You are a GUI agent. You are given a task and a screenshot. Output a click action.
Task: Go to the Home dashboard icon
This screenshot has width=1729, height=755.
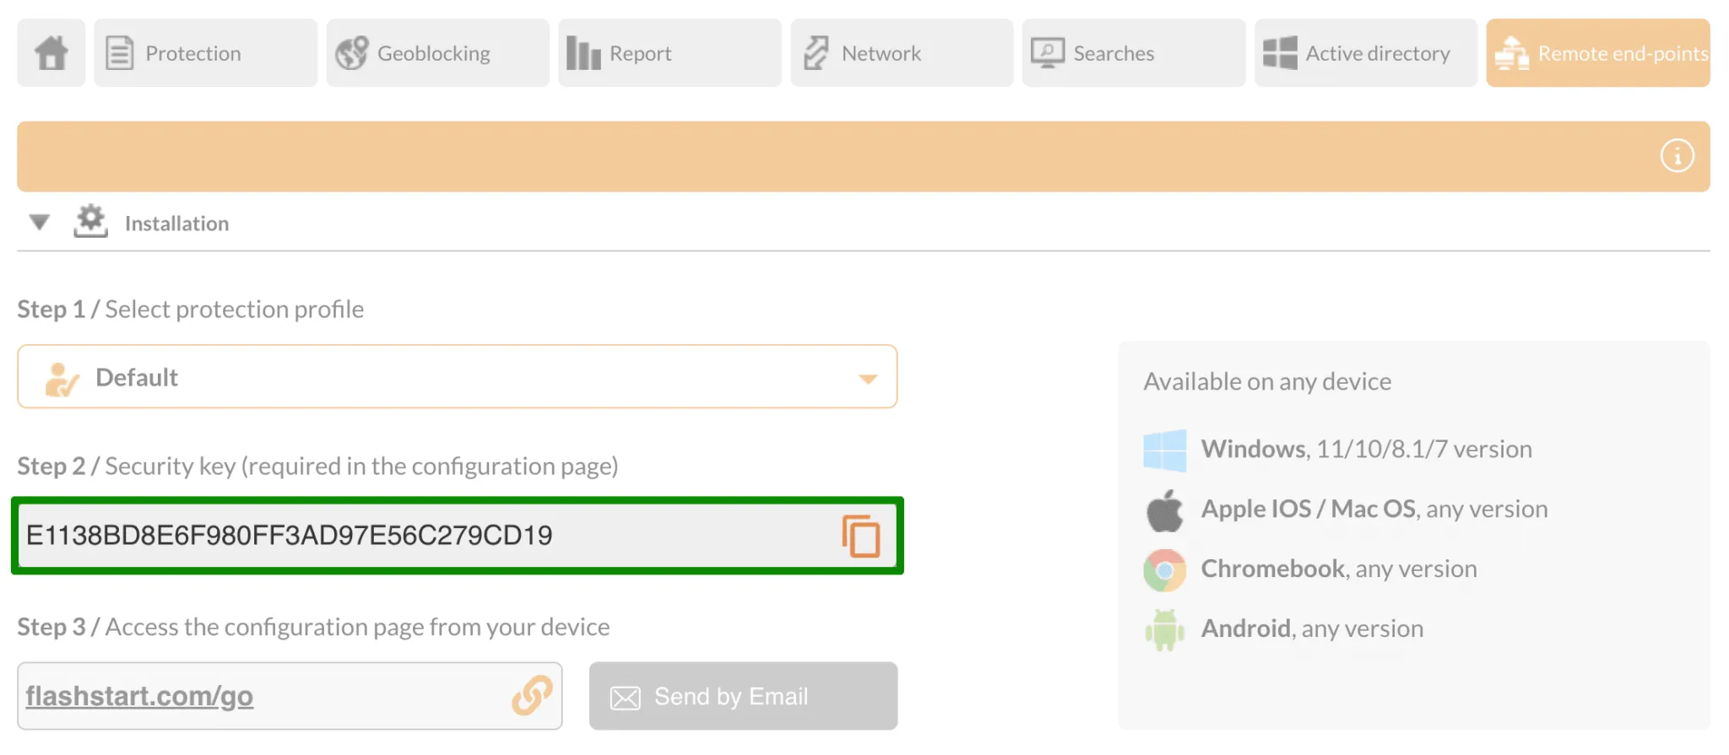click(51, 53)
